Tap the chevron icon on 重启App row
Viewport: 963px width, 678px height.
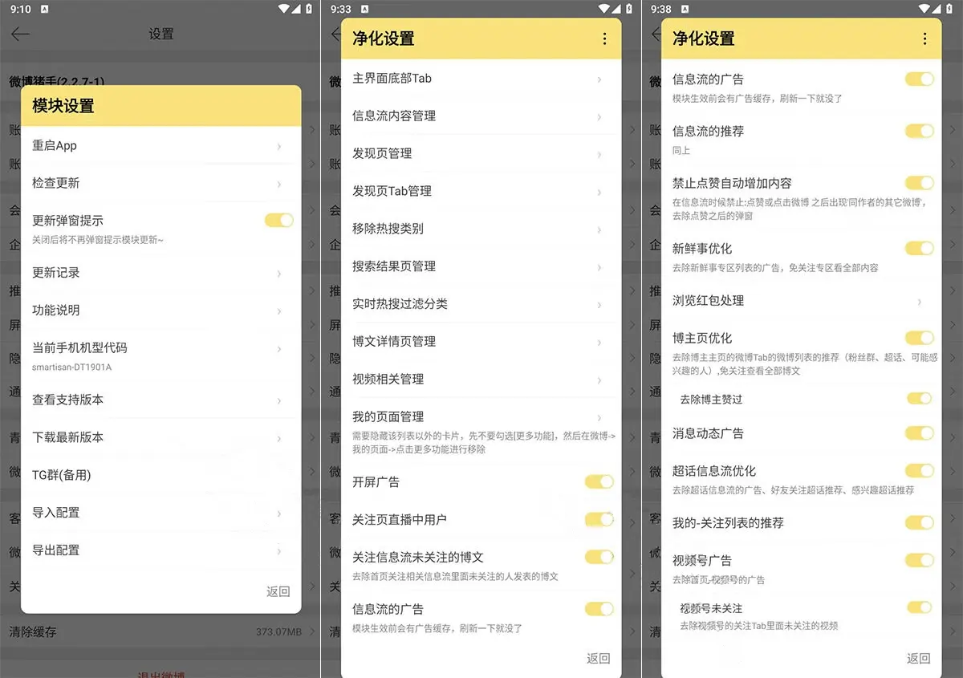tap(278, 146)
